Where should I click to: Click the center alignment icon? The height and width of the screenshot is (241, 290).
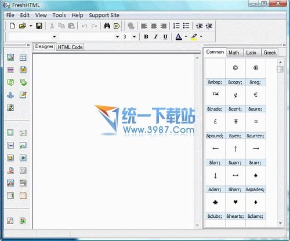(154, 25)
